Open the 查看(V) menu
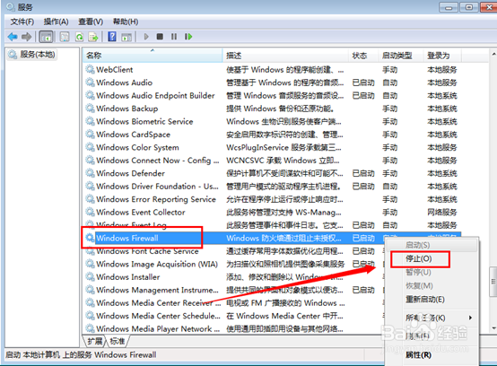The image size is (497, 366). 91,22
